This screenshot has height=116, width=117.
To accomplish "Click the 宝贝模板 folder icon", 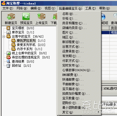I will [8, 28].
